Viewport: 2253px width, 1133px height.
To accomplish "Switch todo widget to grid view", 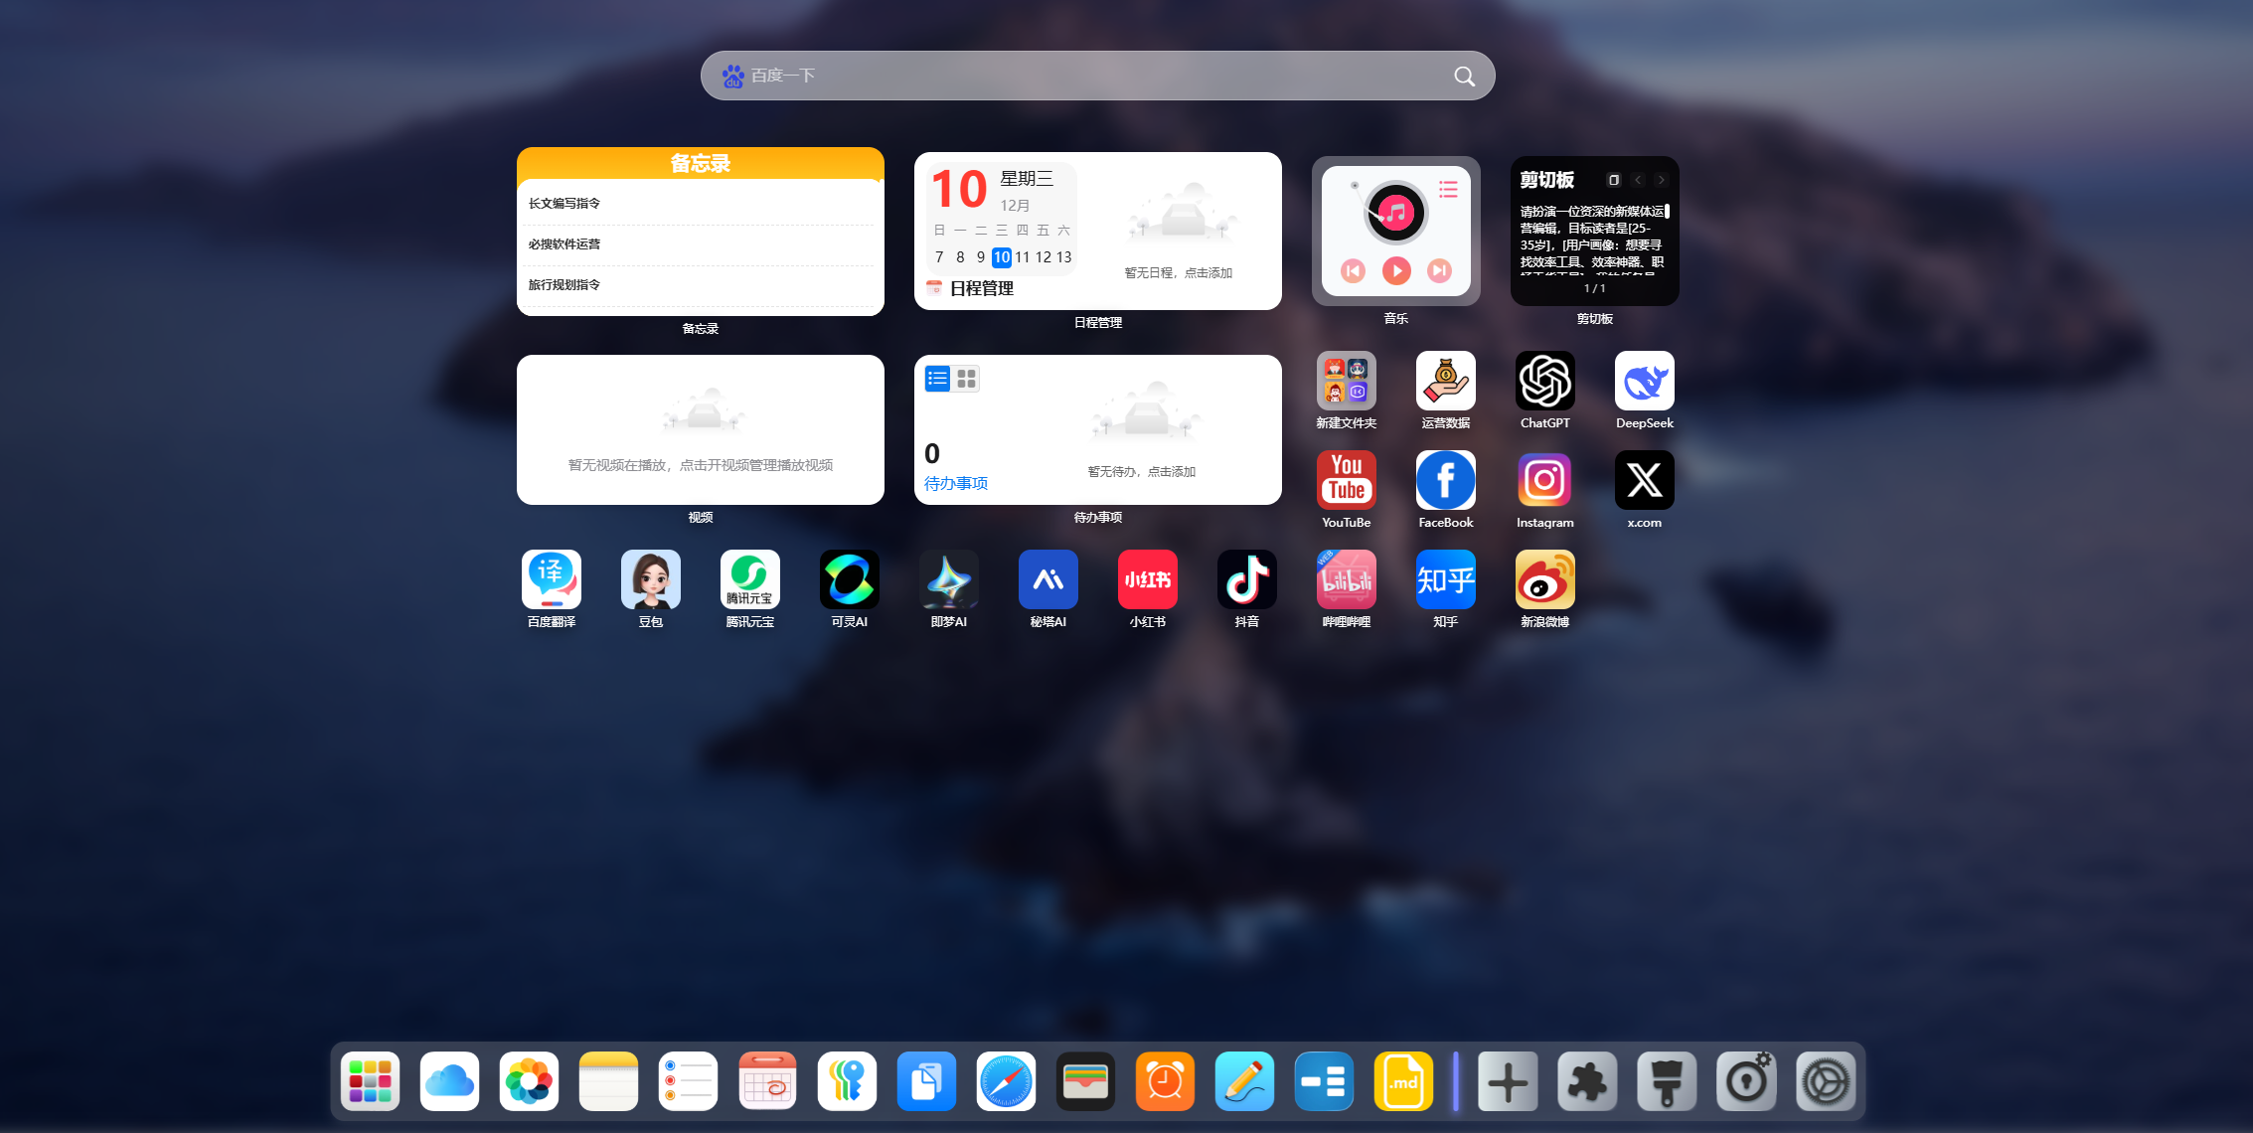I will click(x=966, y=379).
